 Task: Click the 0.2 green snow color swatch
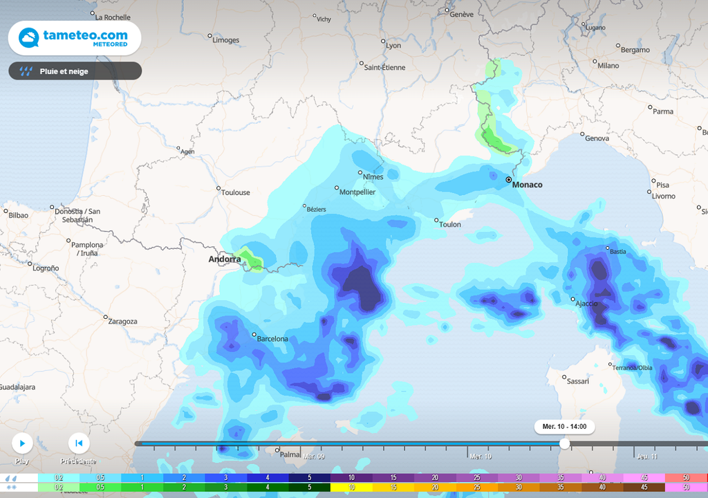point(58,488)
